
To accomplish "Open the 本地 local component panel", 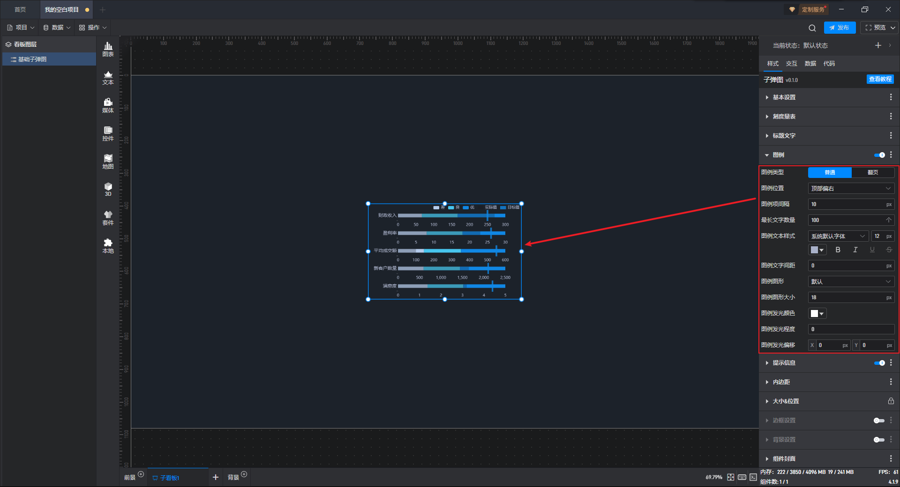I will coord(108,246).
